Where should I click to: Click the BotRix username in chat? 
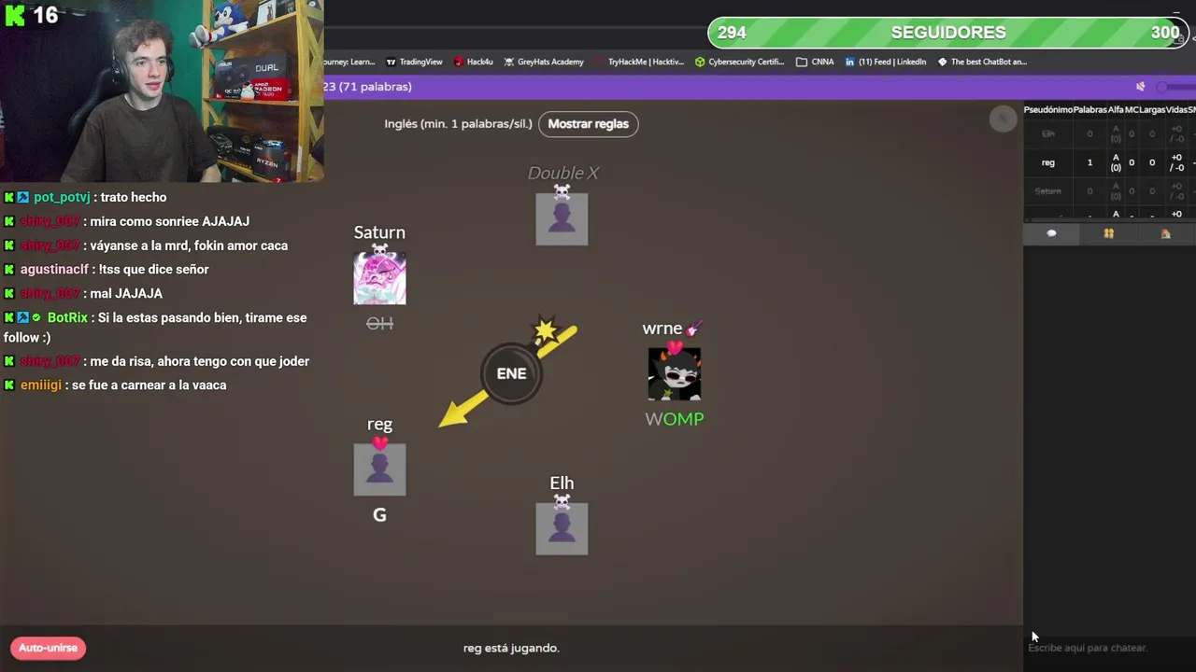tap(67, 317)
